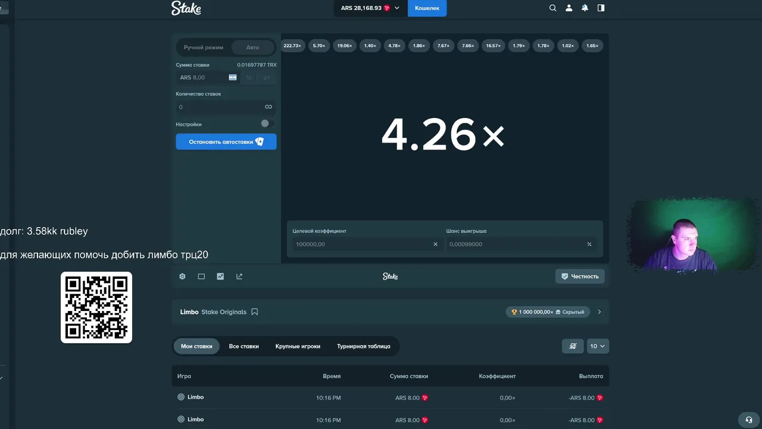Click the Игра column header
Screen dimensions: 762x429
(x=184, y=376)
